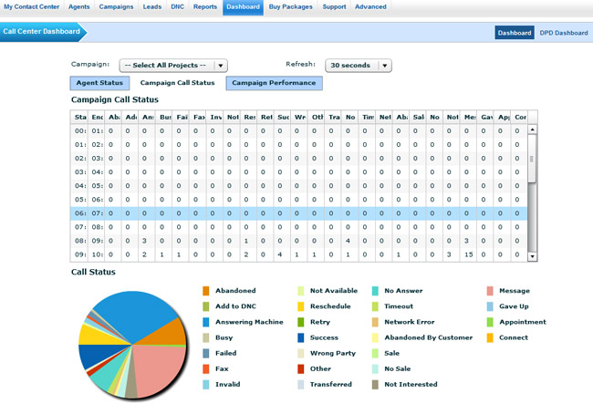
Task: Click the Connect orange legend swatch
Action: pyautogui.click(x=490, y=337)
